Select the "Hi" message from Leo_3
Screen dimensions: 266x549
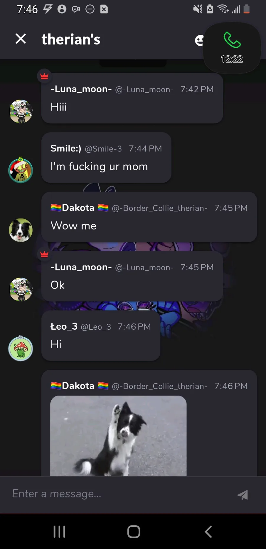click(101, 335)
